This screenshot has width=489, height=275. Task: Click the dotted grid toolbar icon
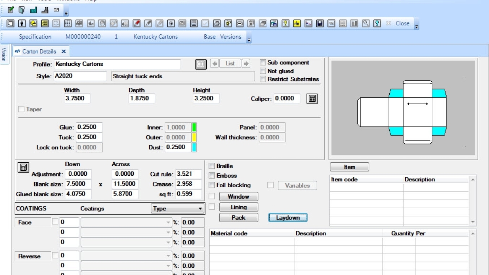click(68, 23)
